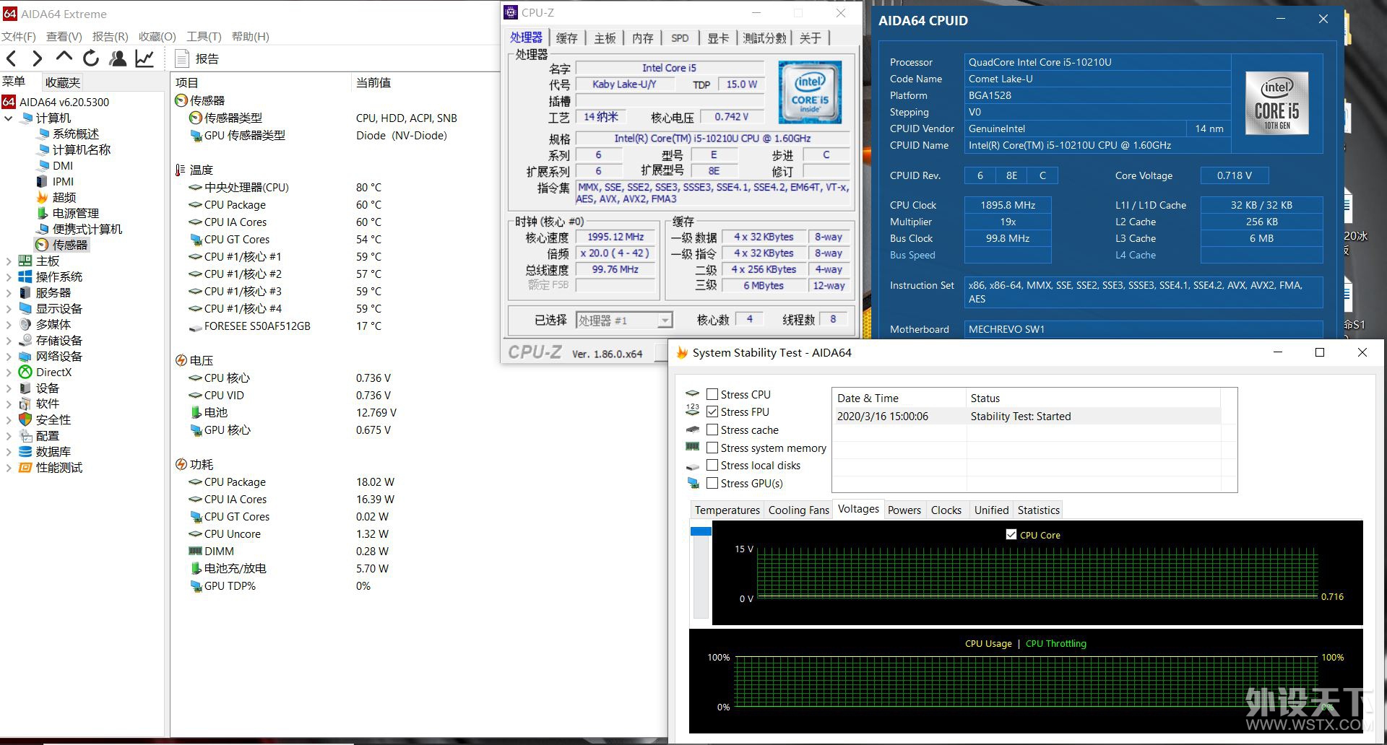Image resolution: width=1387 pixels, height=745 pixels.
Task: Enable Stress GPU(s) checkbox
Action: coord(712,483)
